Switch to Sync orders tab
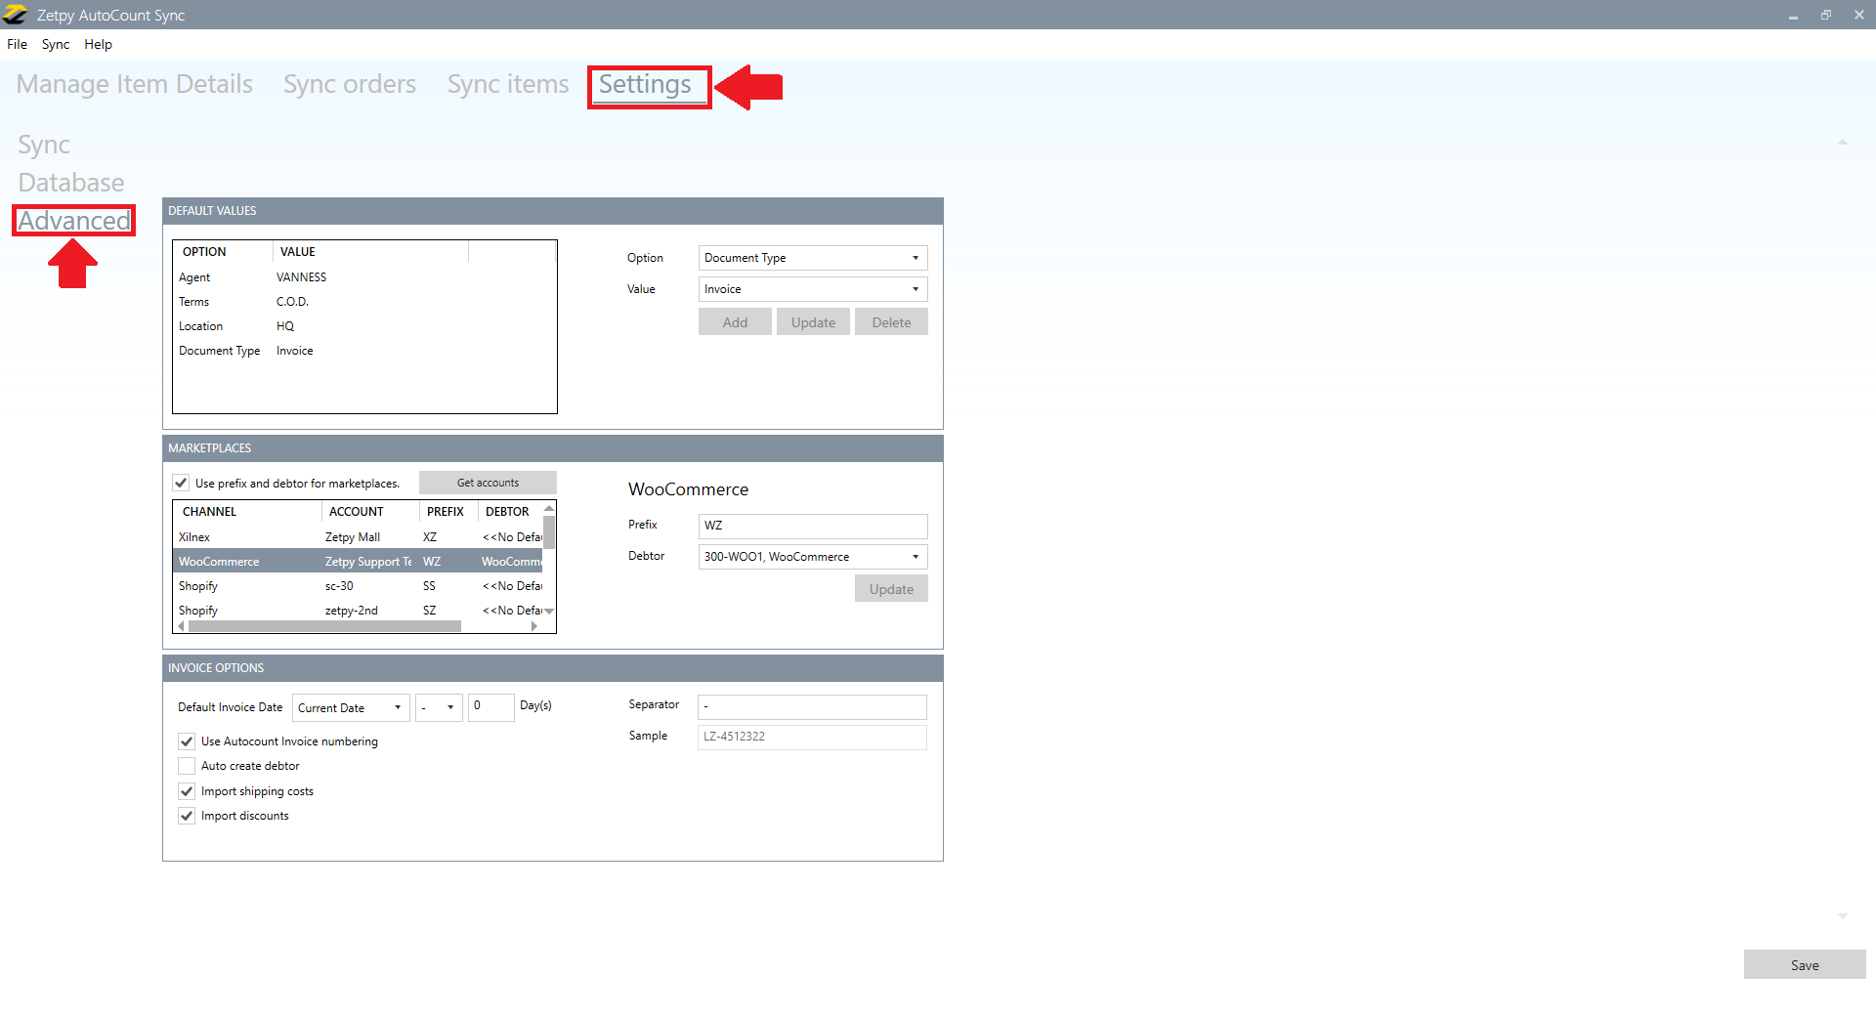Viewport: 1876px width, 1016px height. pyautogui.click(x=350, y=84)
